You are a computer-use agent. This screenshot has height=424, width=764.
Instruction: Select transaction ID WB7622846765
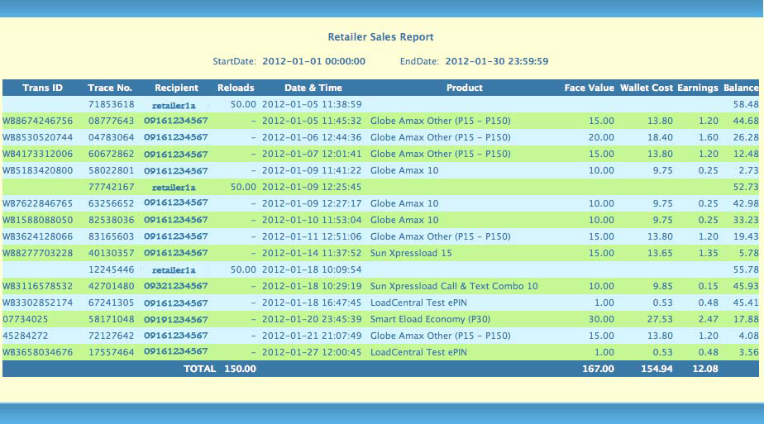37,203
